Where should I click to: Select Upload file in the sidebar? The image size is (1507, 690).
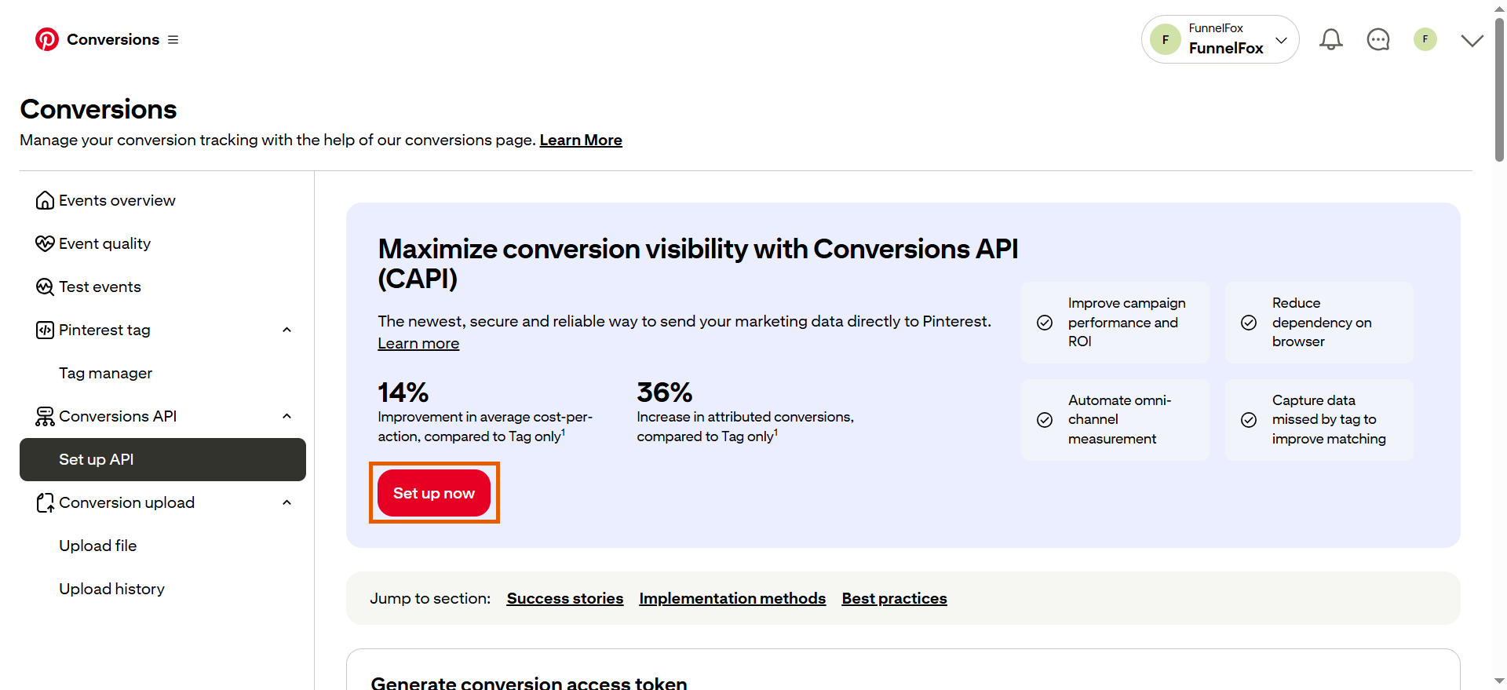click(x=97, y=546)
